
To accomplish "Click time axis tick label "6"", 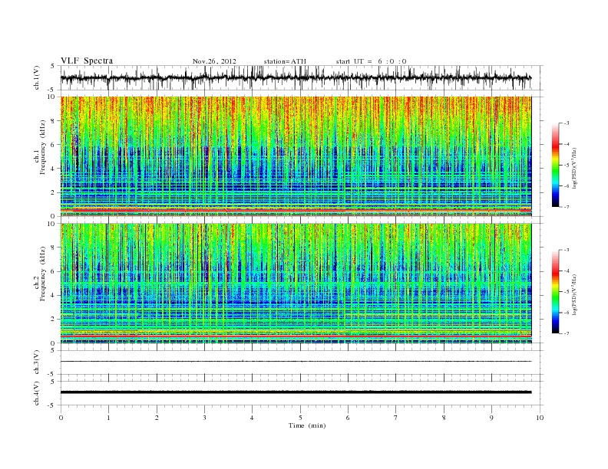I will [x=349, y=418].
